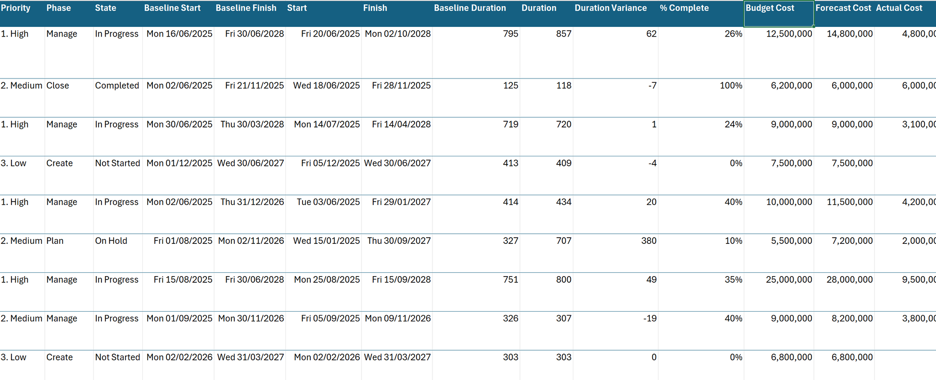Click duration value 720

[x=564, y=125]
